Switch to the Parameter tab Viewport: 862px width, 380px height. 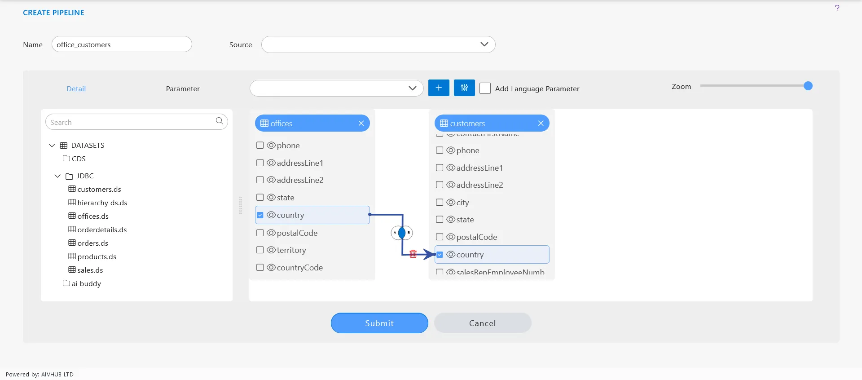[183, 88]
